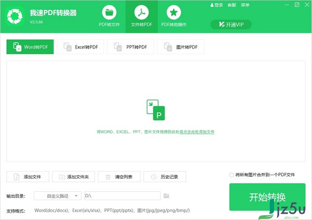The image size is (312, 220).
Task: Minimize the converter window
Action: pos(287,5)
